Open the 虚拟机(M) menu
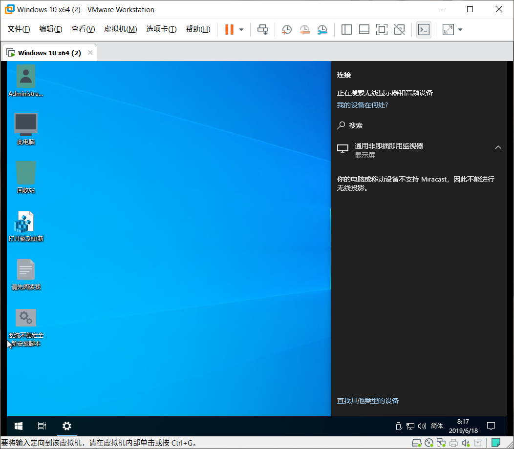This screenshot has width=514, height=449. (x=120, y=29)
